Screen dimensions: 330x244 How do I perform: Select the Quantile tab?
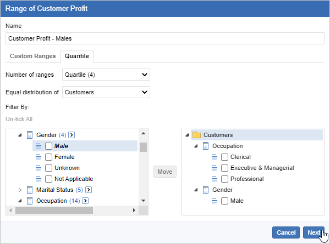point(78,56)
